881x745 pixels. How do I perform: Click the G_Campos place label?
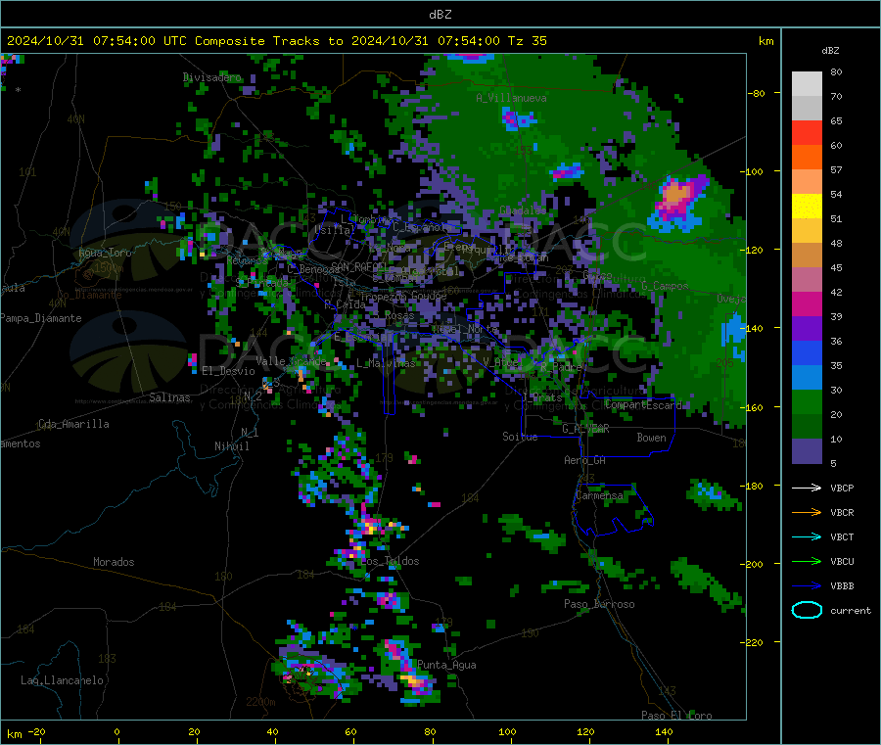[665, 286]
